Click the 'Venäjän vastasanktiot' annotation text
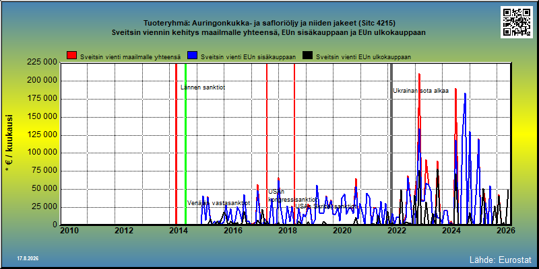The height and width of the screenshot is (269, 539). (218, 203)
